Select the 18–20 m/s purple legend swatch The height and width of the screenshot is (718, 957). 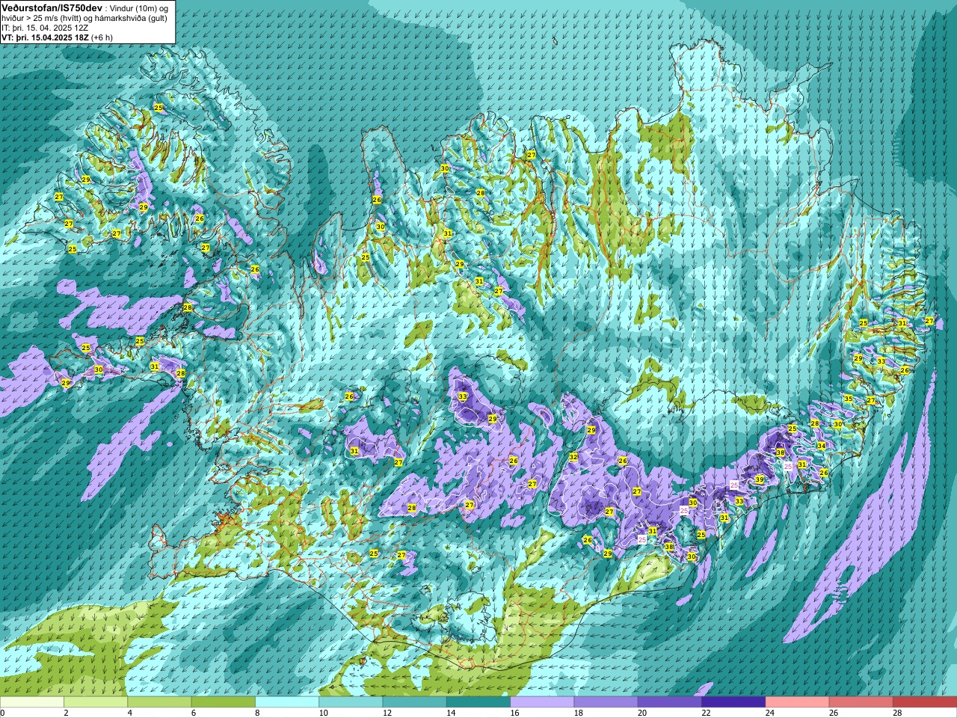pyautogui.click(x=606, y=702)
